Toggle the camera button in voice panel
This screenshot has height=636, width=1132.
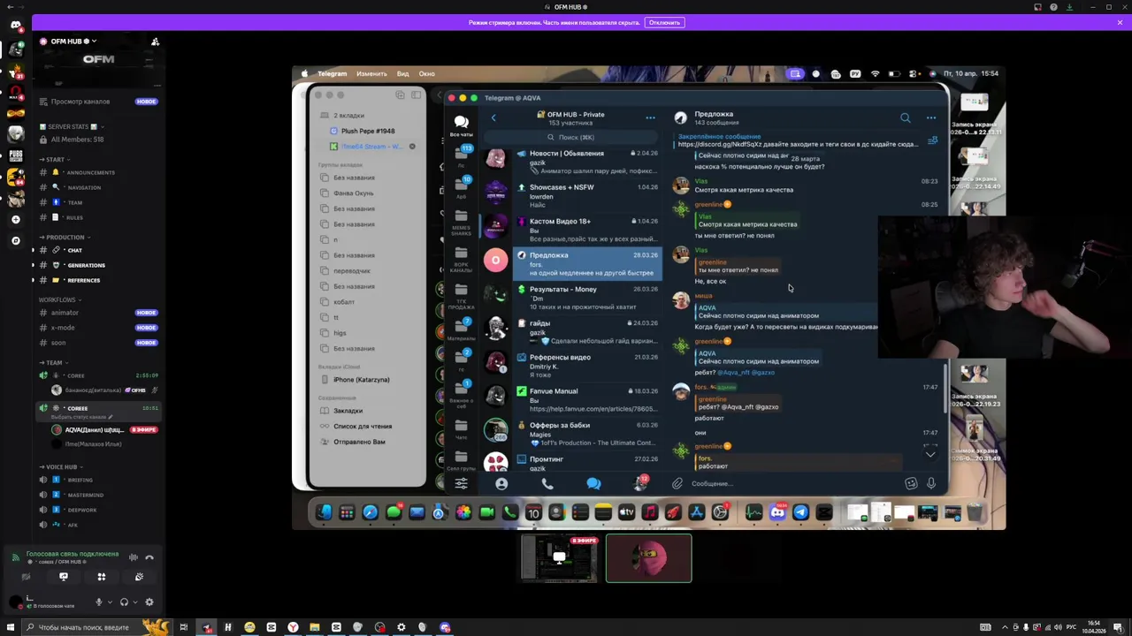click(x=26, y=577)
